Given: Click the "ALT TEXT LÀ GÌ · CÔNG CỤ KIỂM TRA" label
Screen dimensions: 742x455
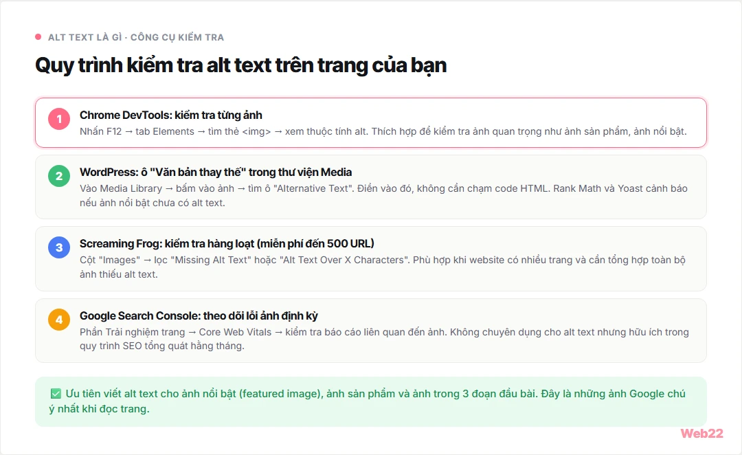Looking at the screenshot, I should point(136,37).
